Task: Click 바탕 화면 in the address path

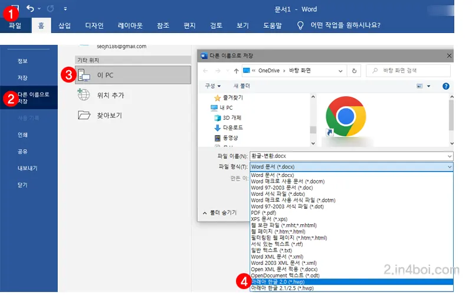Action: click(300, 70)
